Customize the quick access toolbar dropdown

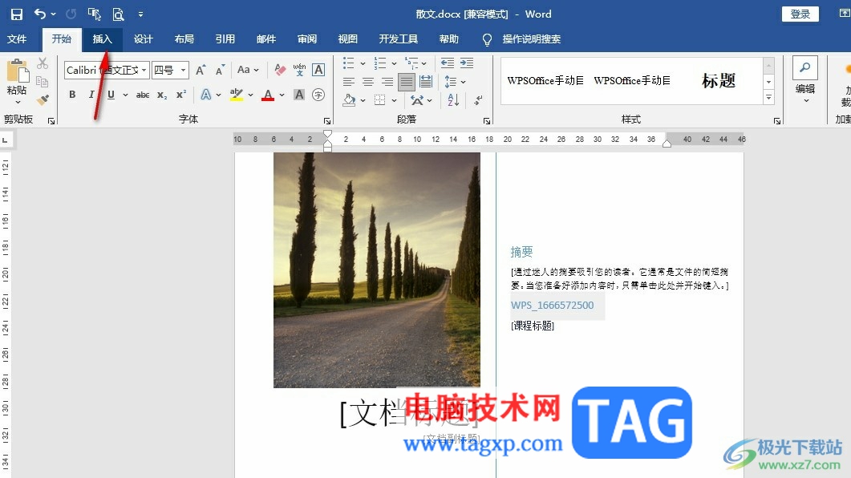[140, 14]
